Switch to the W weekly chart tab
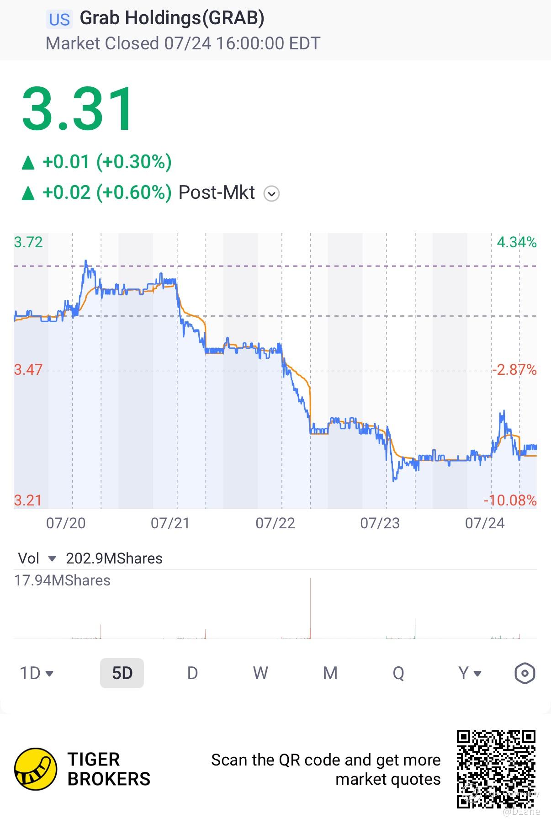This screenshot has height=824, width=551. [x=260, y=673]
